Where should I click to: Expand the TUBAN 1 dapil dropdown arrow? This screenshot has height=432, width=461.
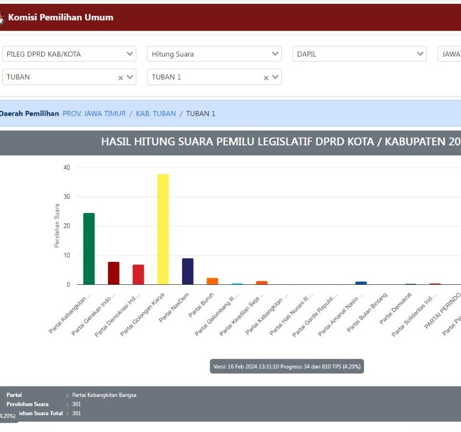point(276,77)
